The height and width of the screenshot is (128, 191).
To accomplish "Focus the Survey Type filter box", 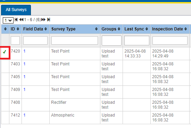I will point(75,40).
